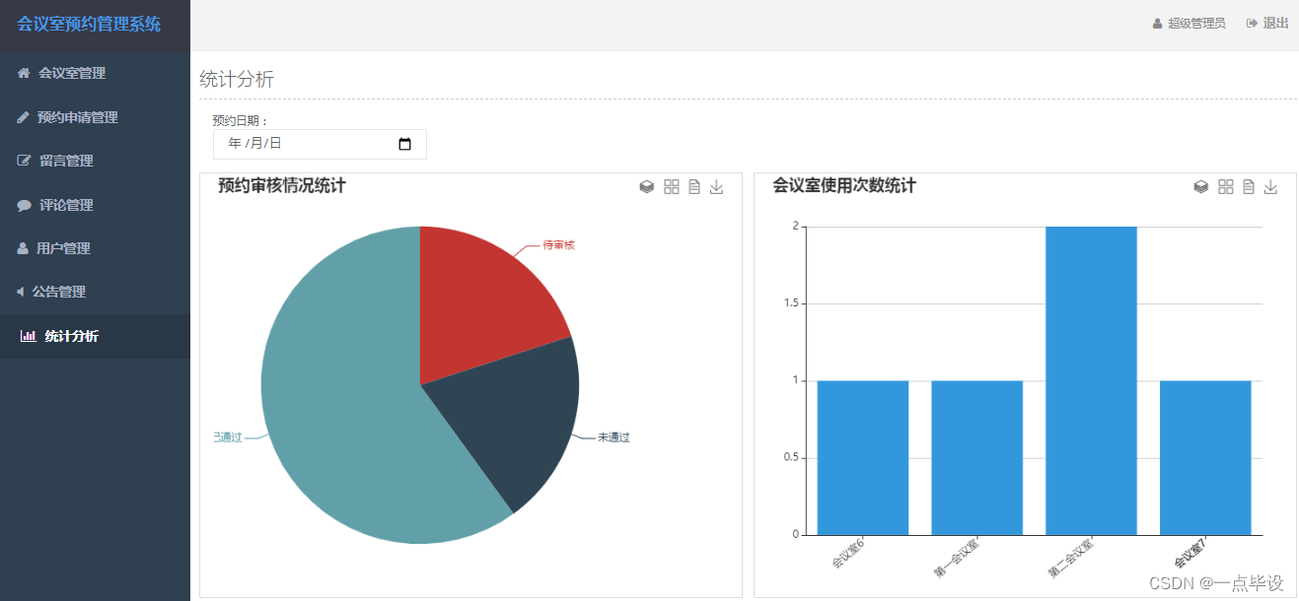Click the 待审核 pie label
Screen dimensions: 1299x601
point(558,245)
